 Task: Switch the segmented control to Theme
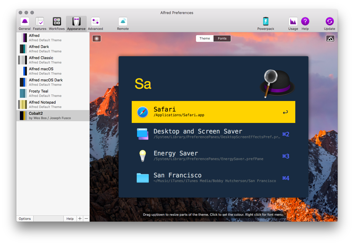[205, 39]
